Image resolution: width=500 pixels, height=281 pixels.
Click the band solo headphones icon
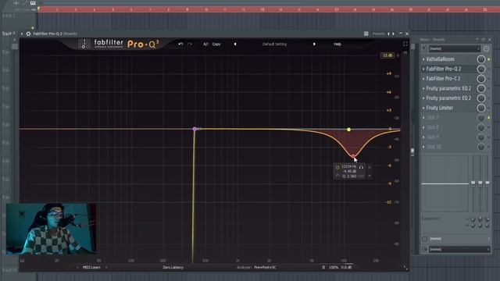coord(361,167)
